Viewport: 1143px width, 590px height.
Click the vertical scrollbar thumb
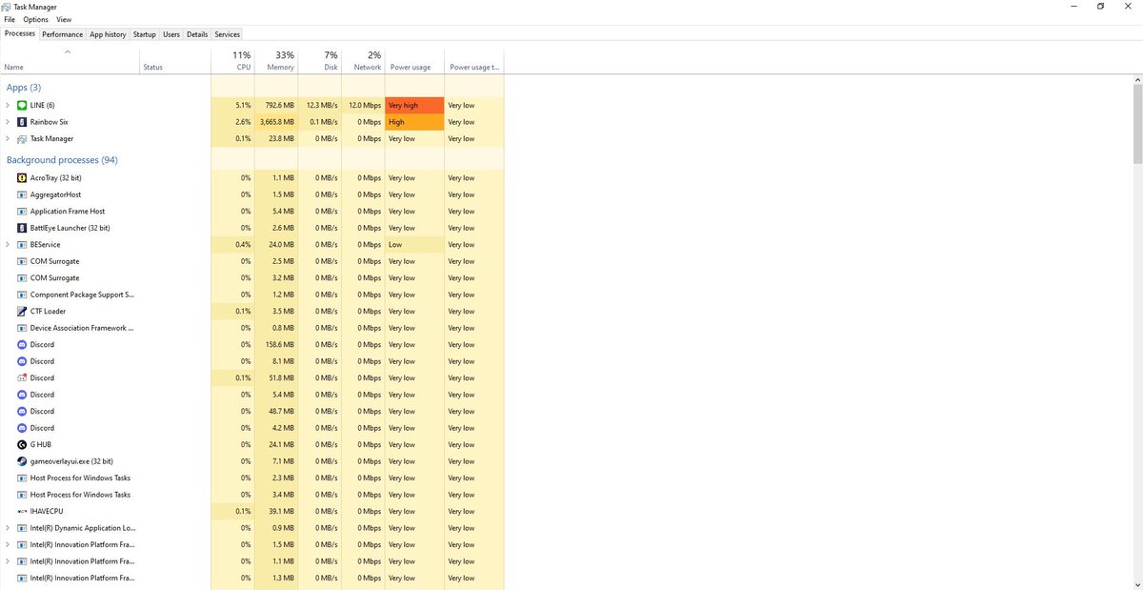point(1137,124)
